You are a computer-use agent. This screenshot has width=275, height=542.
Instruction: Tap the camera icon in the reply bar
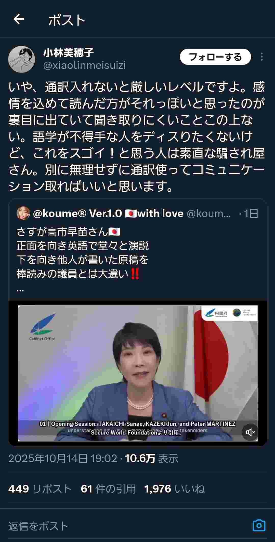259,526
